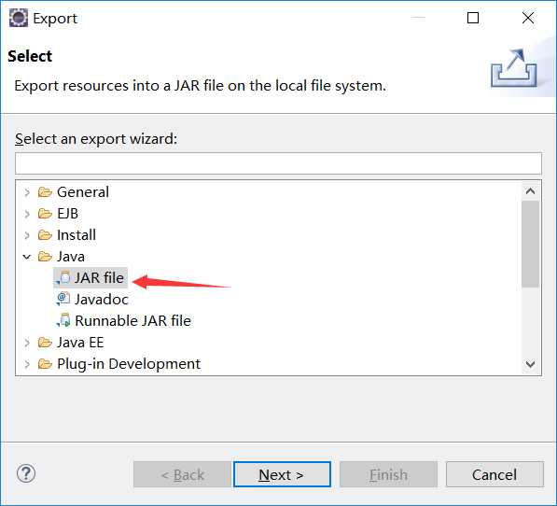
Task: Click the Java folder icon
Action: tap(45, 257)
